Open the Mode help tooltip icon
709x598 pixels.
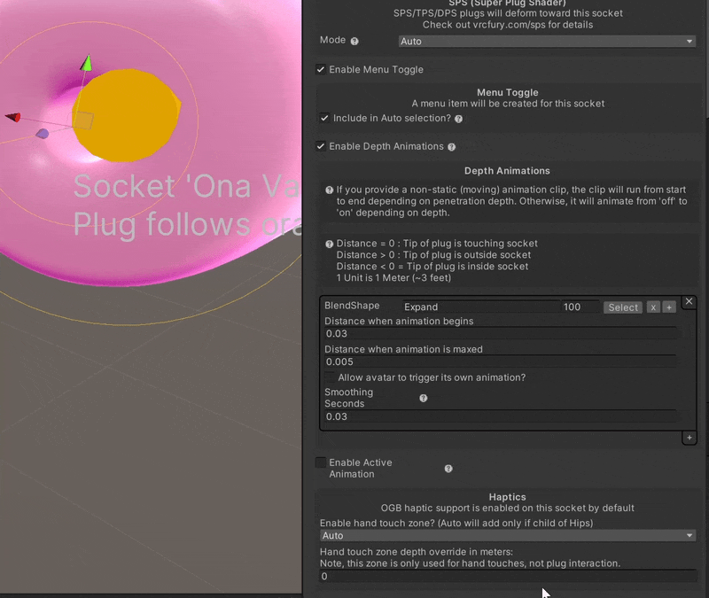tap(354, 41)
